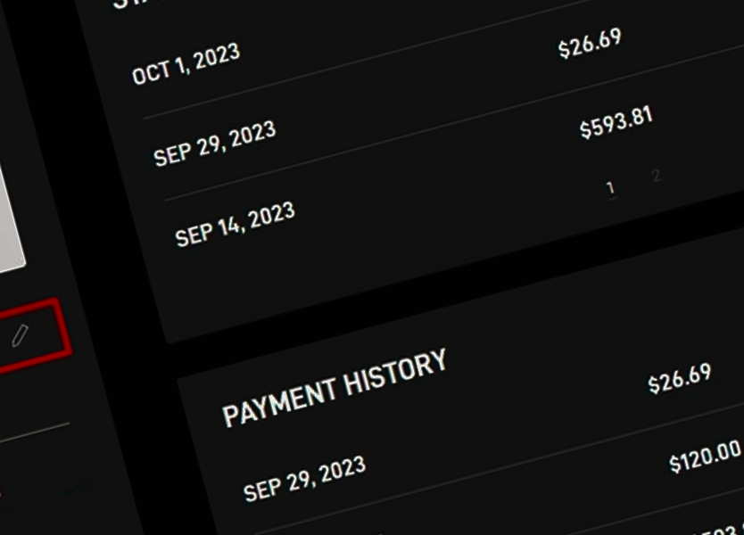Click the red-outlined edit button box
The height and width of the screenshot is (535, 744).
pyautogui.click(x=33, y=335)
